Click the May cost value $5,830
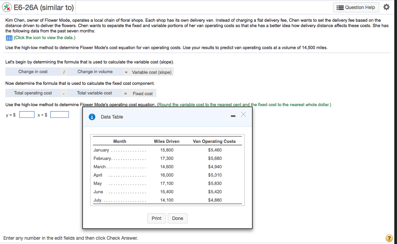 coord(215,183)
